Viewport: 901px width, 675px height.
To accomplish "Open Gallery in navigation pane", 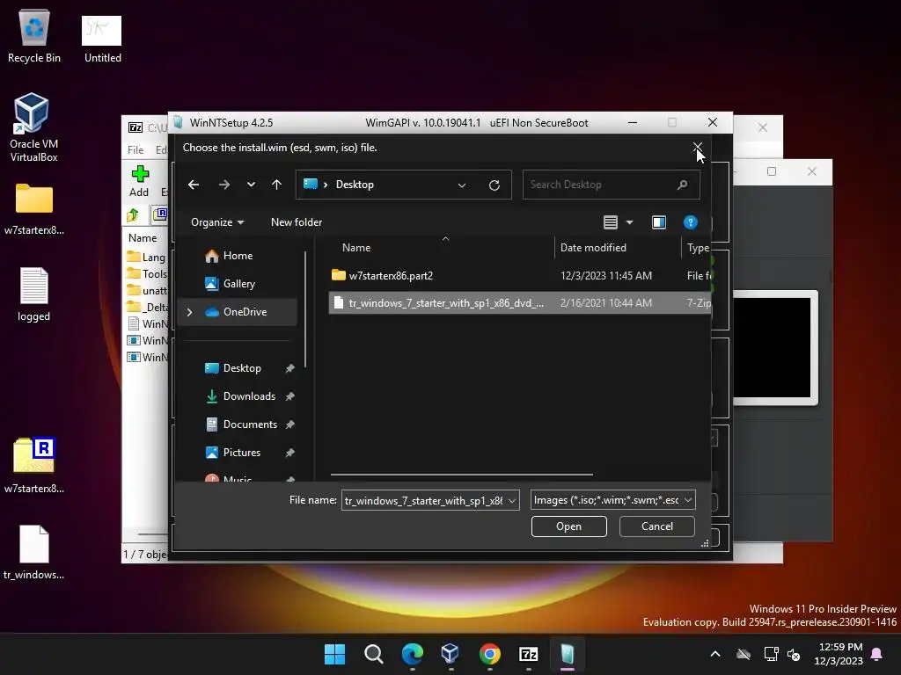I will click(238, 284).
